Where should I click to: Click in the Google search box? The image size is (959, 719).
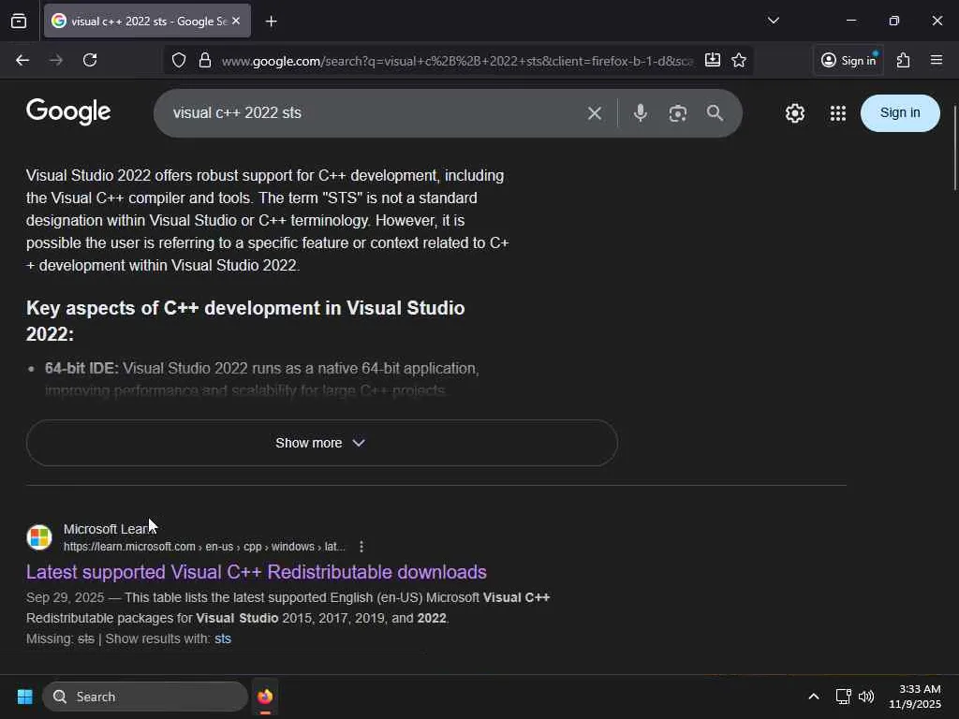point(373,113)
